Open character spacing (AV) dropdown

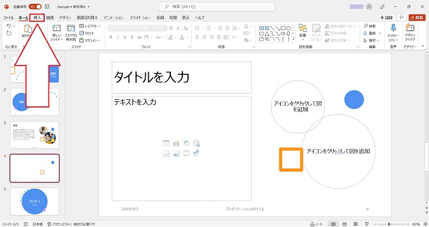[x=148, y=37]
